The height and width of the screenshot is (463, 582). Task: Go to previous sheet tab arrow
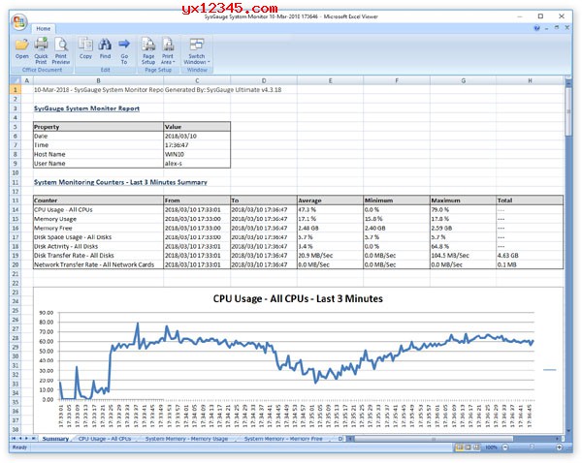tap(20, 439)
